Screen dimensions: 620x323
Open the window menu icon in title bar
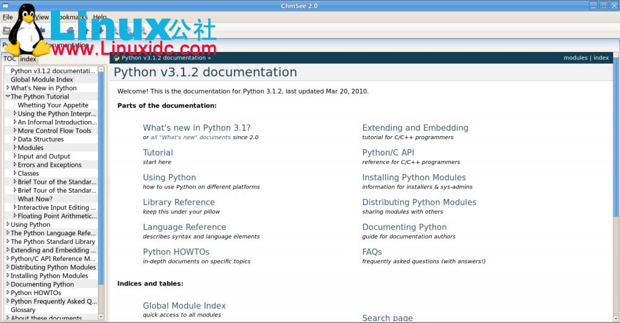tap(5, 5)
